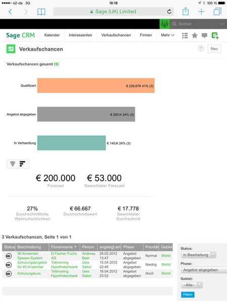Open the World link in the Hoch row
The width and height of the screenshot is (227, 303).
(x=166, y=273)
